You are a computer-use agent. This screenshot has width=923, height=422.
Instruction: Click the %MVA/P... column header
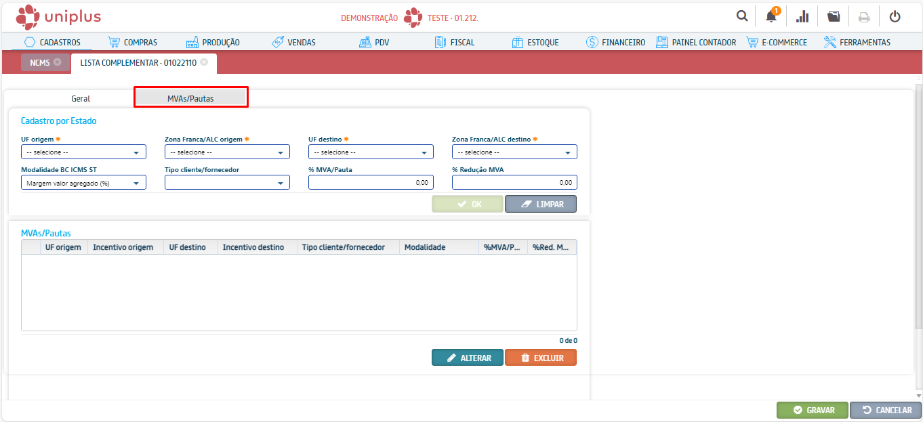(503, 247)
